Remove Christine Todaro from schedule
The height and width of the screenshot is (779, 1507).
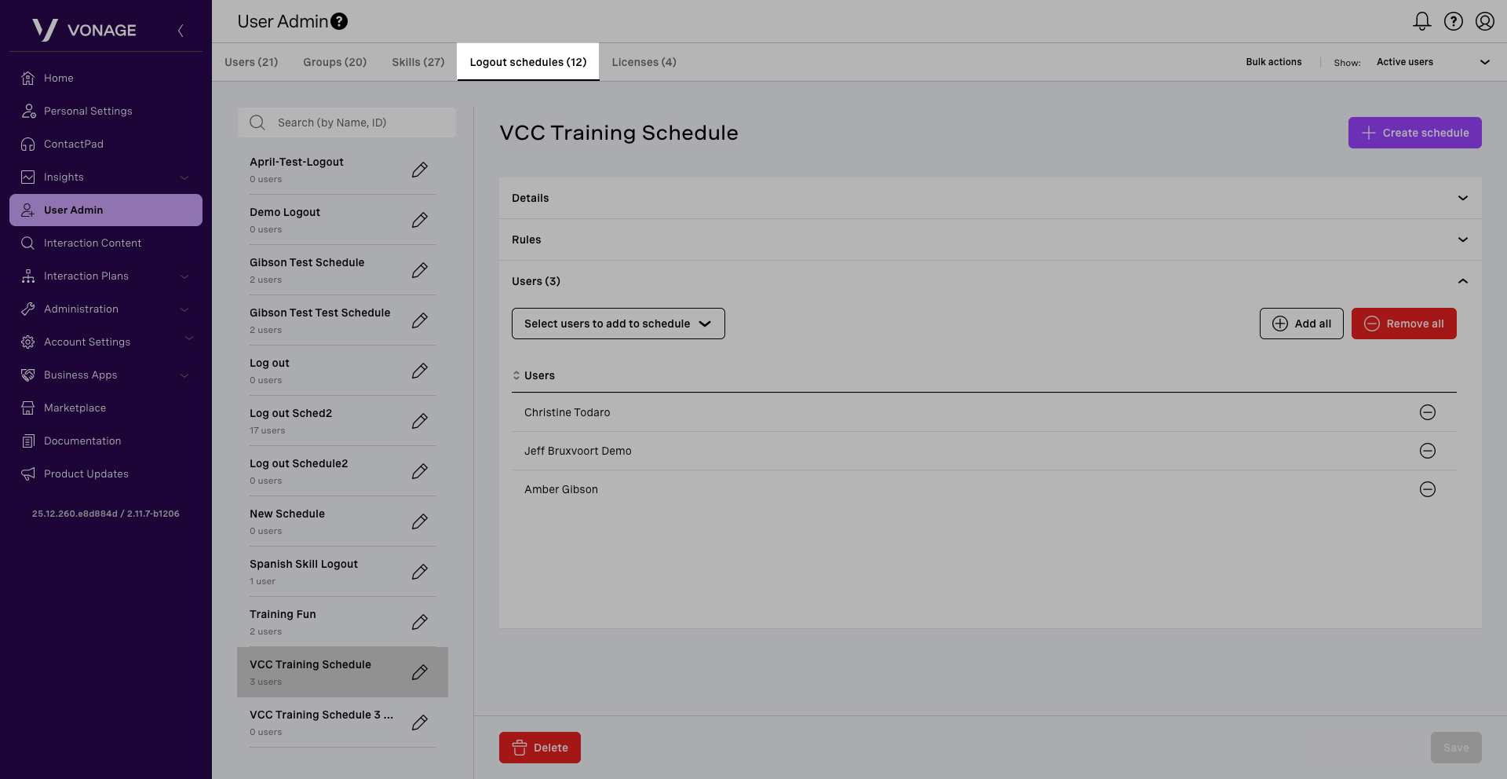1428,412
